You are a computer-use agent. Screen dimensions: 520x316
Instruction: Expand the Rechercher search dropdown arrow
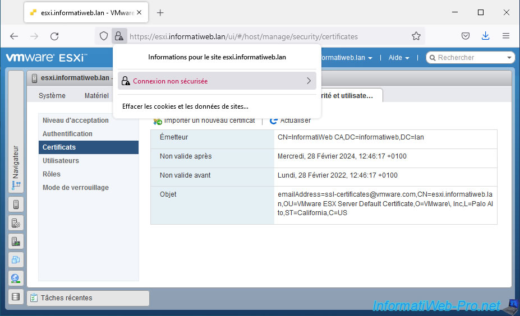(509, 58)
